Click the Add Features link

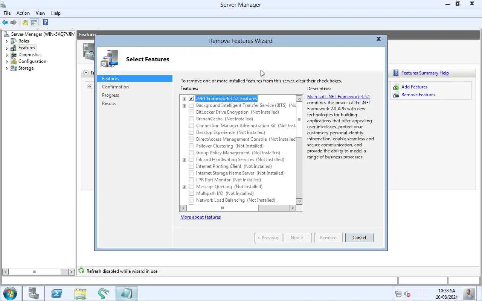pyautogui.click(x=414, y=87)
